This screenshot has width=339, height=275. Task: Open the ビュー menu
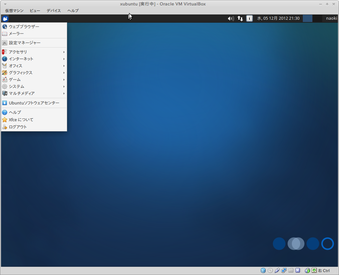tap(35, 11)
